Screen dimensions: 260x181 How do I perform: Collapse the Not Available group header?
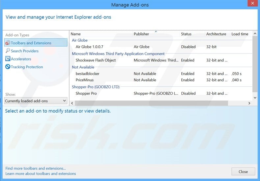pos(83,67)
